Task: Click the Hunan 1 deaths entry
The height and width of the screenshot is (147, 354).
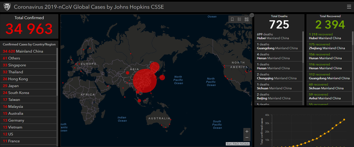Action: (x=278, y=66)
